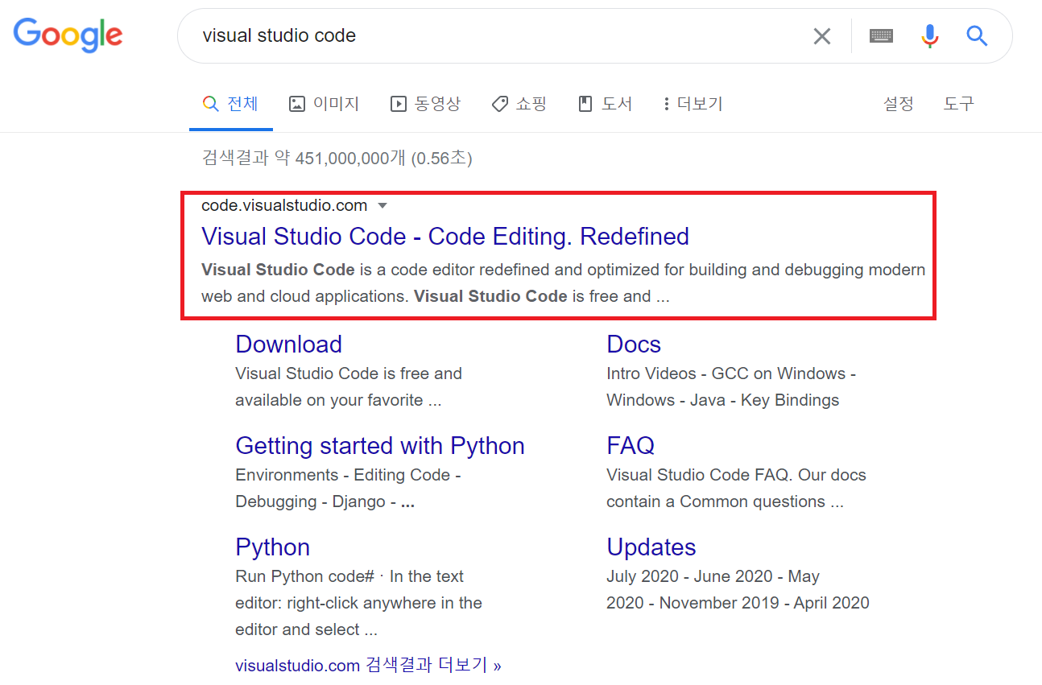This screenshot has height=685, width=1042.
Task: Open the on-screen keyboard input tool
Action: tap(881, 36)
